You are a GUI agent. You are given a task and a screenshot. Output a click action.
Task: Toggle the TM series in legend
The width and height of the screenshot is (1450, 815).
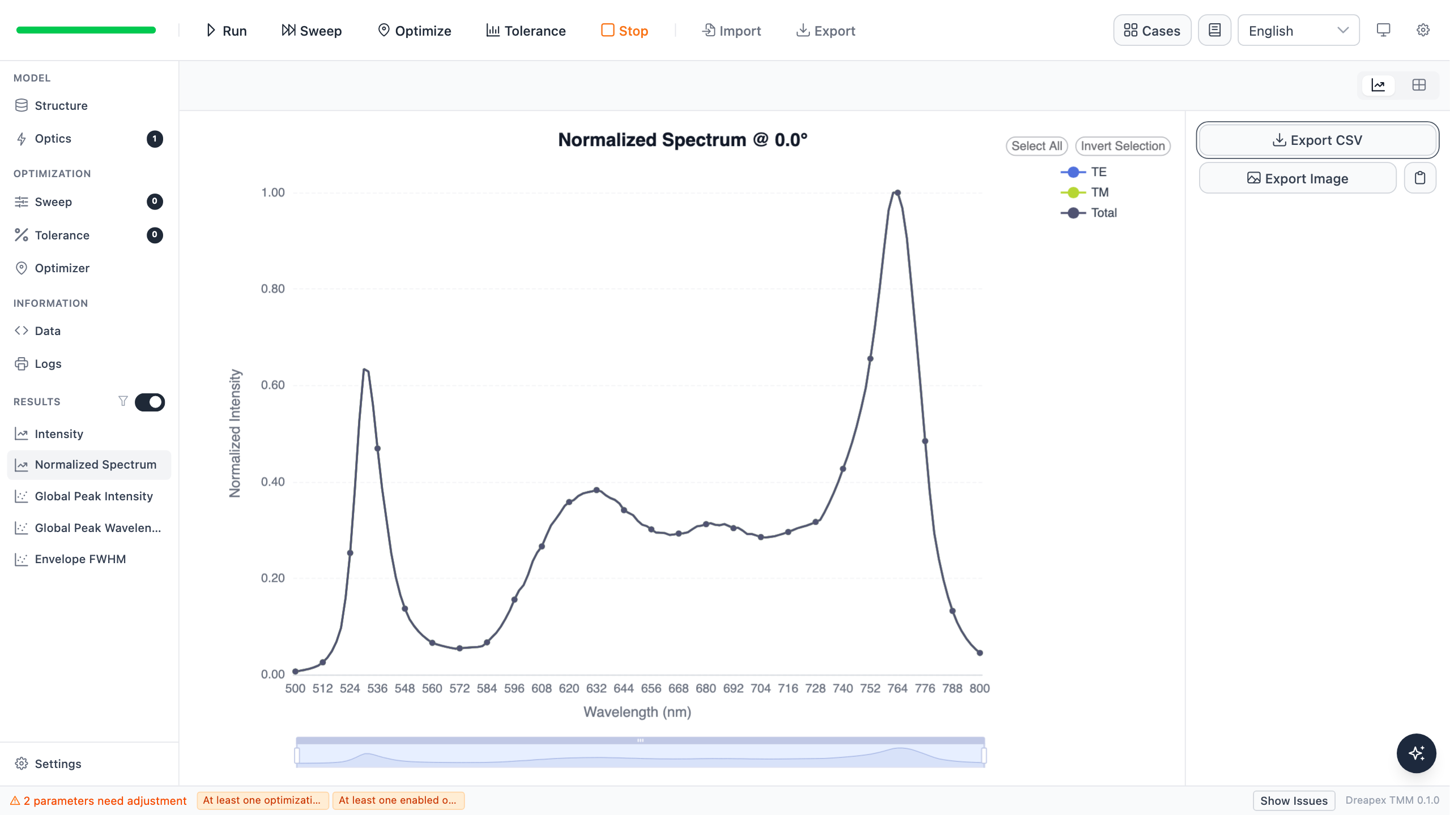pos(1084,192)
